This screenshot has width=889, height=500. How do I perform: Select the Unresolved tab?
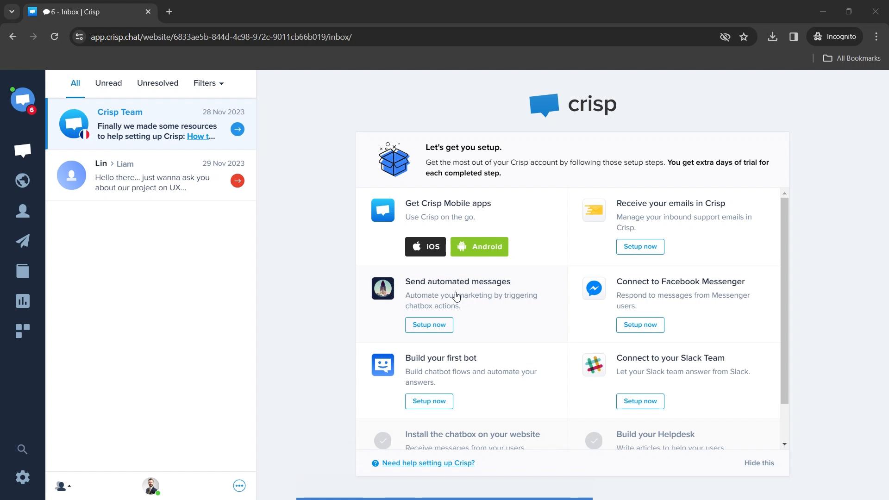157,82
